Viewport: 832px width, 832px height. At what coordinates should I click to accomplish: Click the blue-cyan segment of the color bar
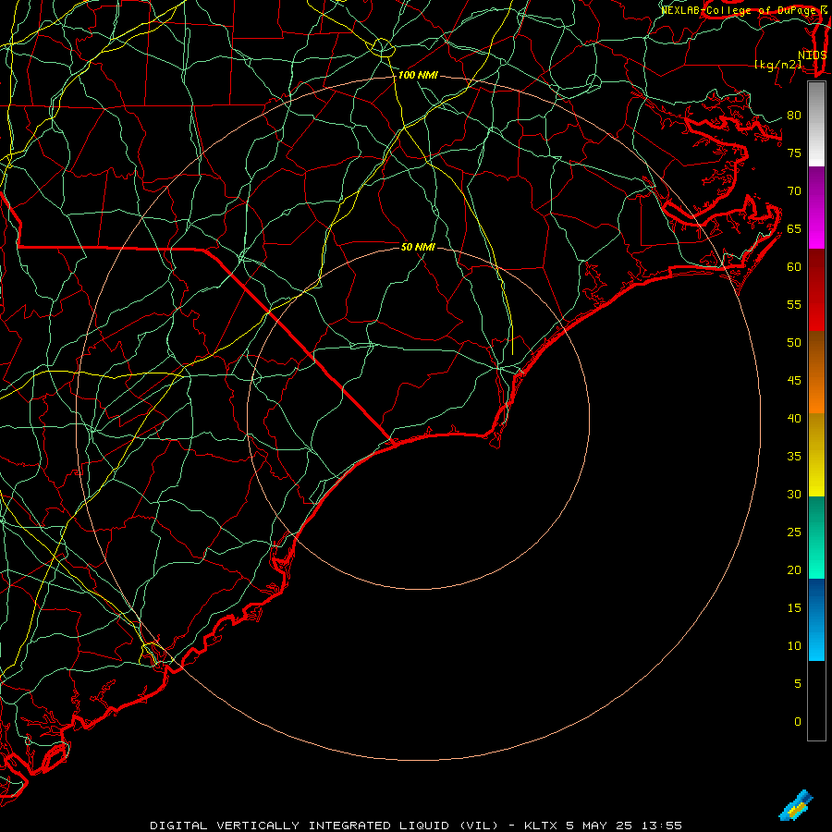click(816, 619)
